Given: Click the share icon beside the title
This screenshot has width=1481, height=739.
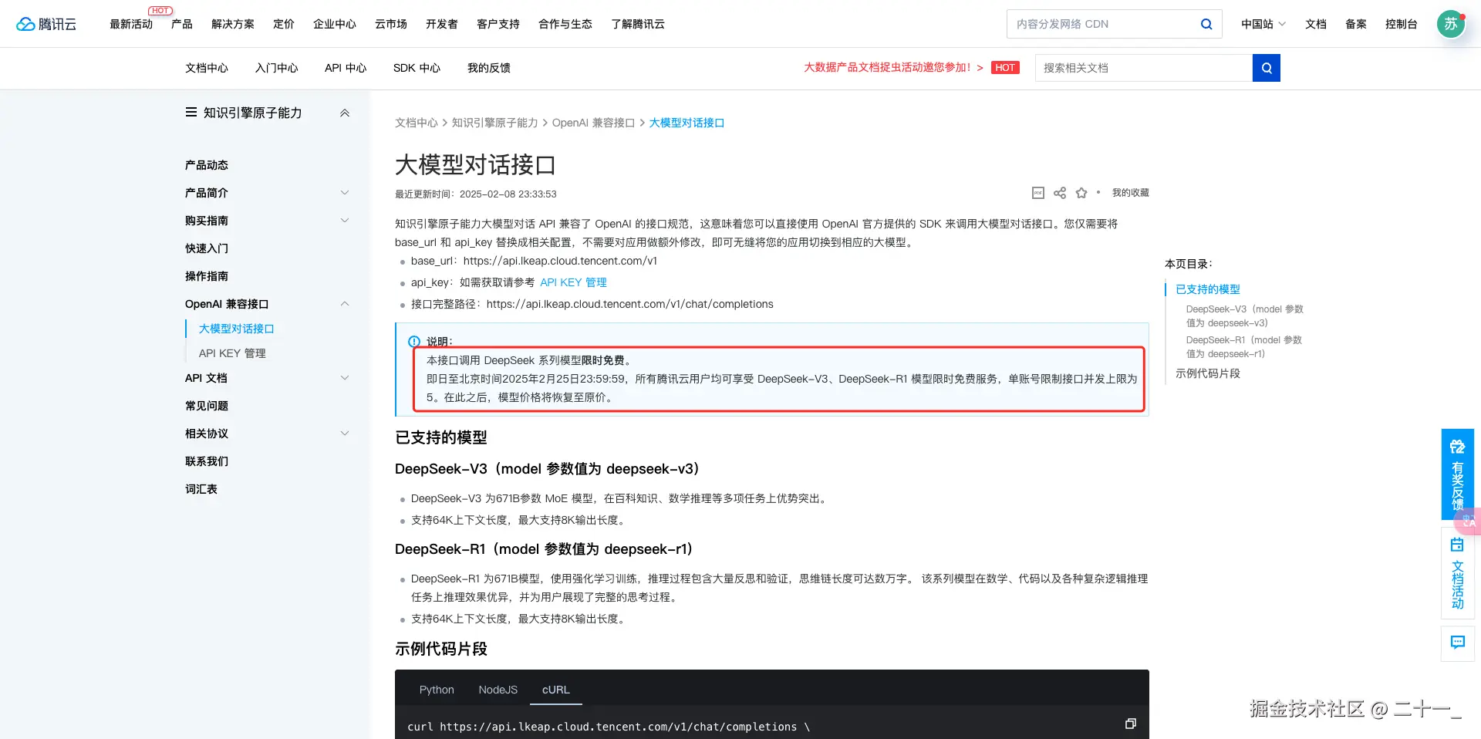Looking at the screenshot, I should 1060,193.
